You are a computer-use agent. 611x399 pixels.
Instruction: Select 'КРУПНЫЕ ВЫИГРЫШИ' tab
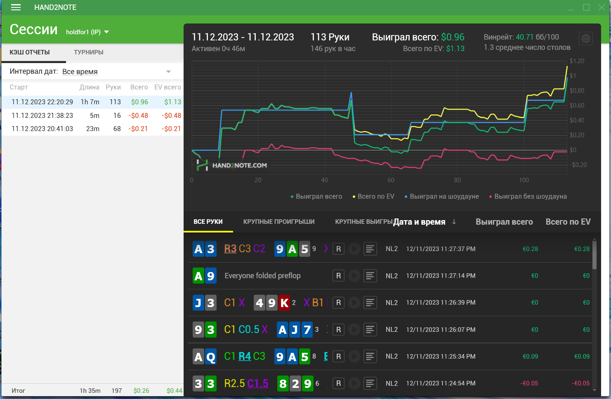point(364,222)
